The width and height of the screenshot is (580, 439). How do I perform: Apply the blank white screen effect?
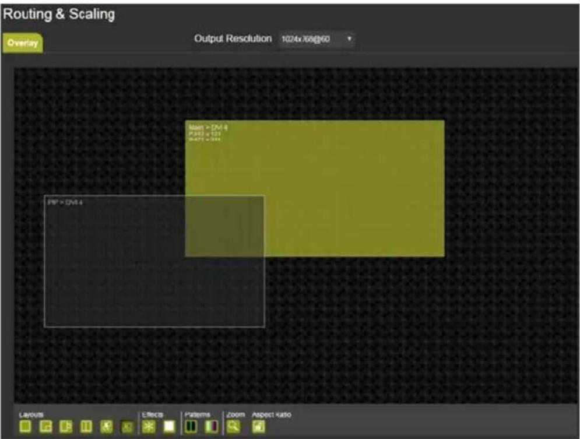[169, 426]
